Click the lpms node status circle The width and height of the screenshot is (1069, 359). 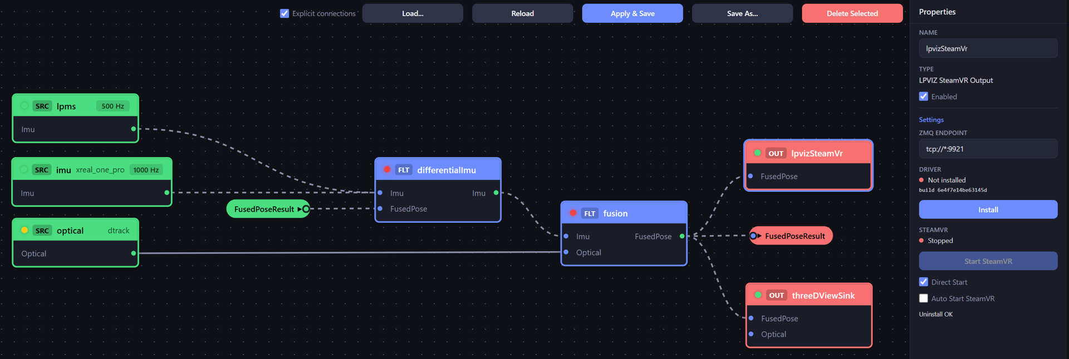point(24,106)
